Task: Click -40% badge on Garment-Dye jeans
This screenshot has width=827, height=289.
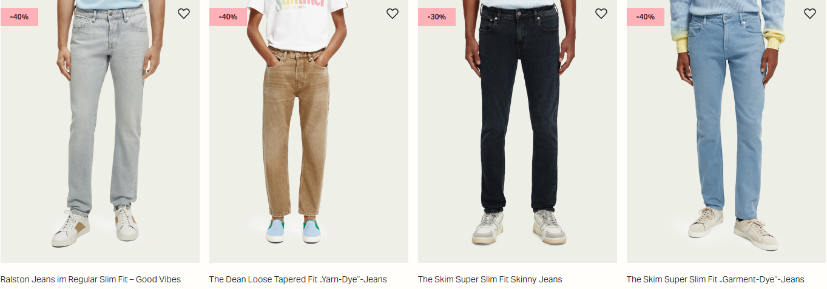Action: pos(646,16)
